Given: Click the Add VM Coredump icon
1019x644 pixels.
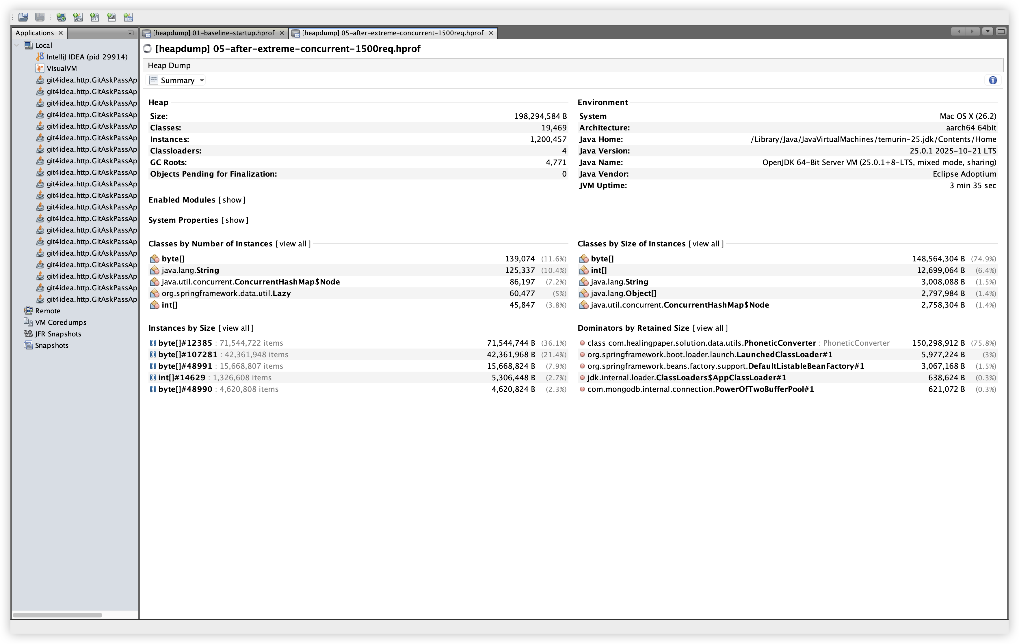Looking at the screenshot, I should click(x=95, y=17).
